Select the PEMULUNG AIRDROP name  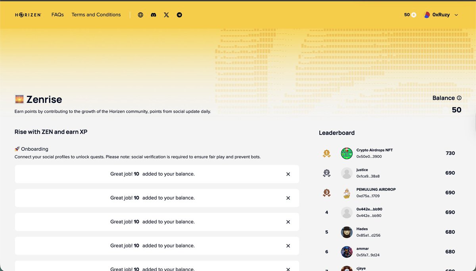click(x=376, y=190)
